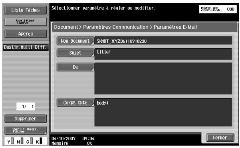Click the Fermer button
The width and height of the screenshot is (240, 148).
[220, 138]
